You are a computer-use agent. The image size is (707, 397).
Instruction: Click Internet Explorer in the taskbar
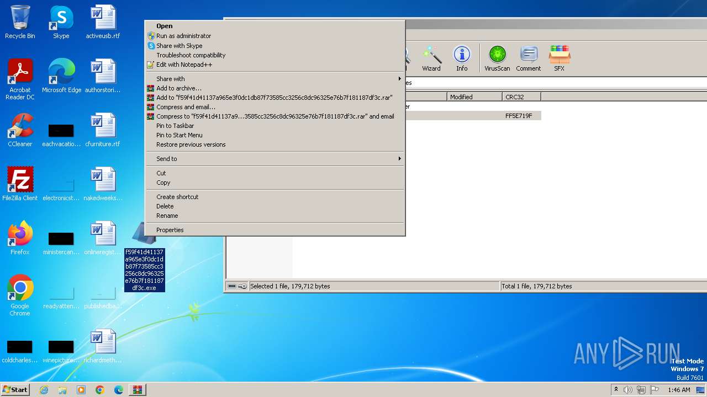click(44, 390)
